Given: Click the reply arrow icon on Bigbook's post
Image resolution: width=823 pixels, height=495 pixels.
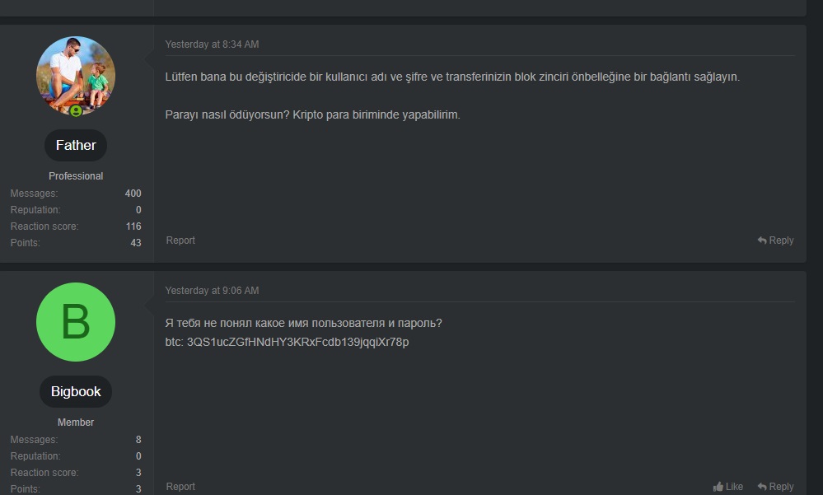Looking at the screenshot, I should pos(762,487).
